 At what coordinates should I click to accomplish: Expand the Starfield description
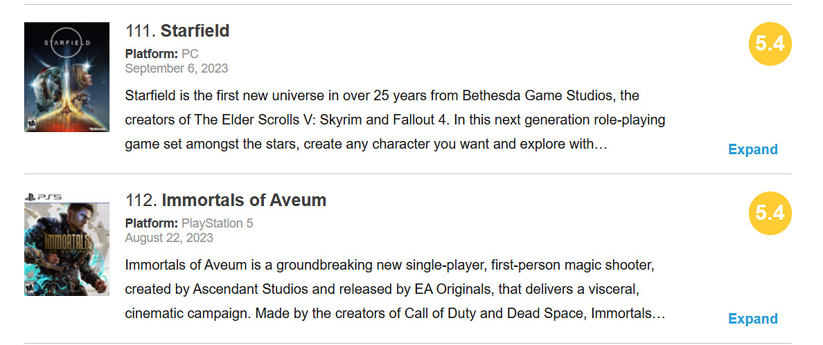click(x=752, y=149)
